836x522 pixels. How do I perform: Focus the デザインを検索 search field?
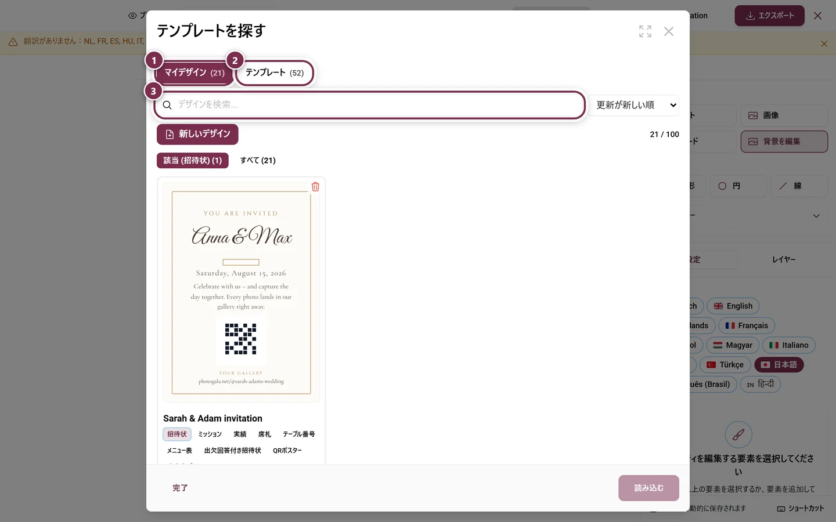(370, 105)
